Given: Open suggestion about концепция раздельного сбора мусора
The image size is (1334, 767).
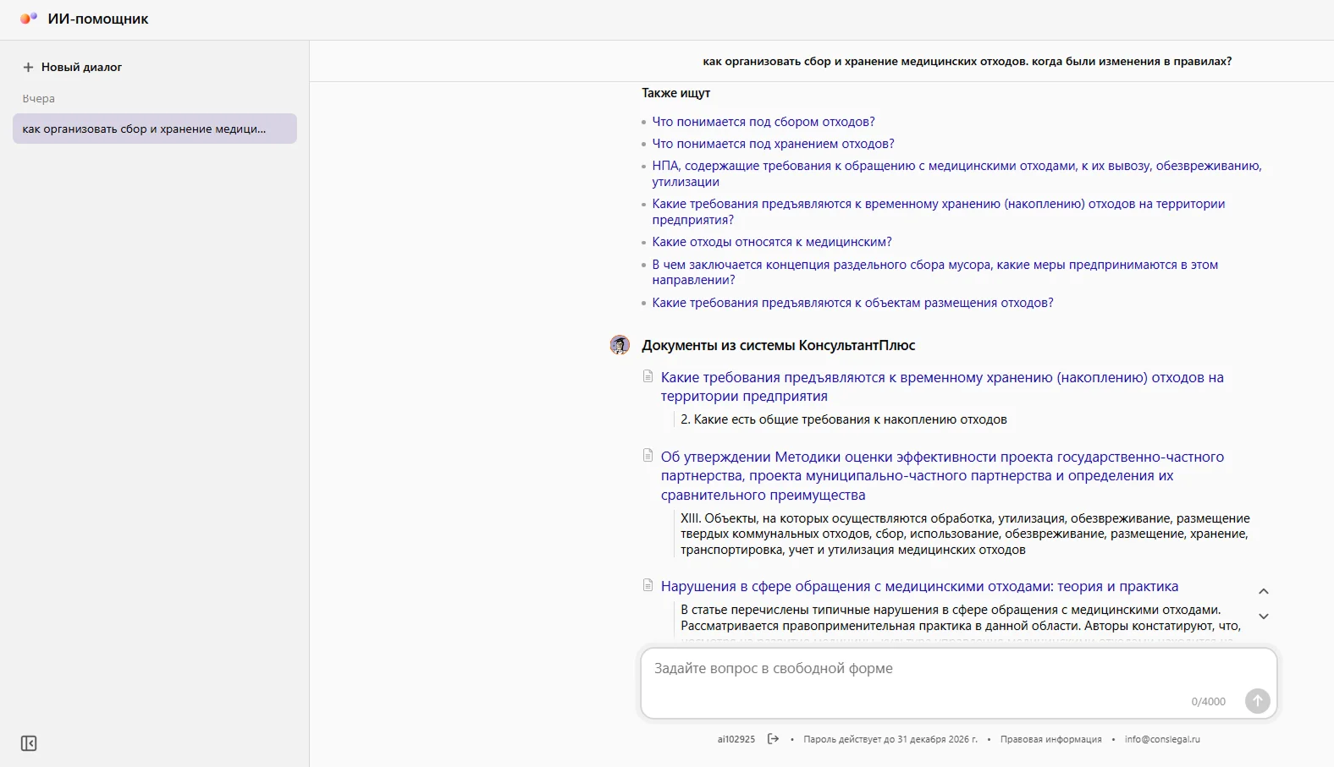Looking at the screenshot, I should 934,272.
